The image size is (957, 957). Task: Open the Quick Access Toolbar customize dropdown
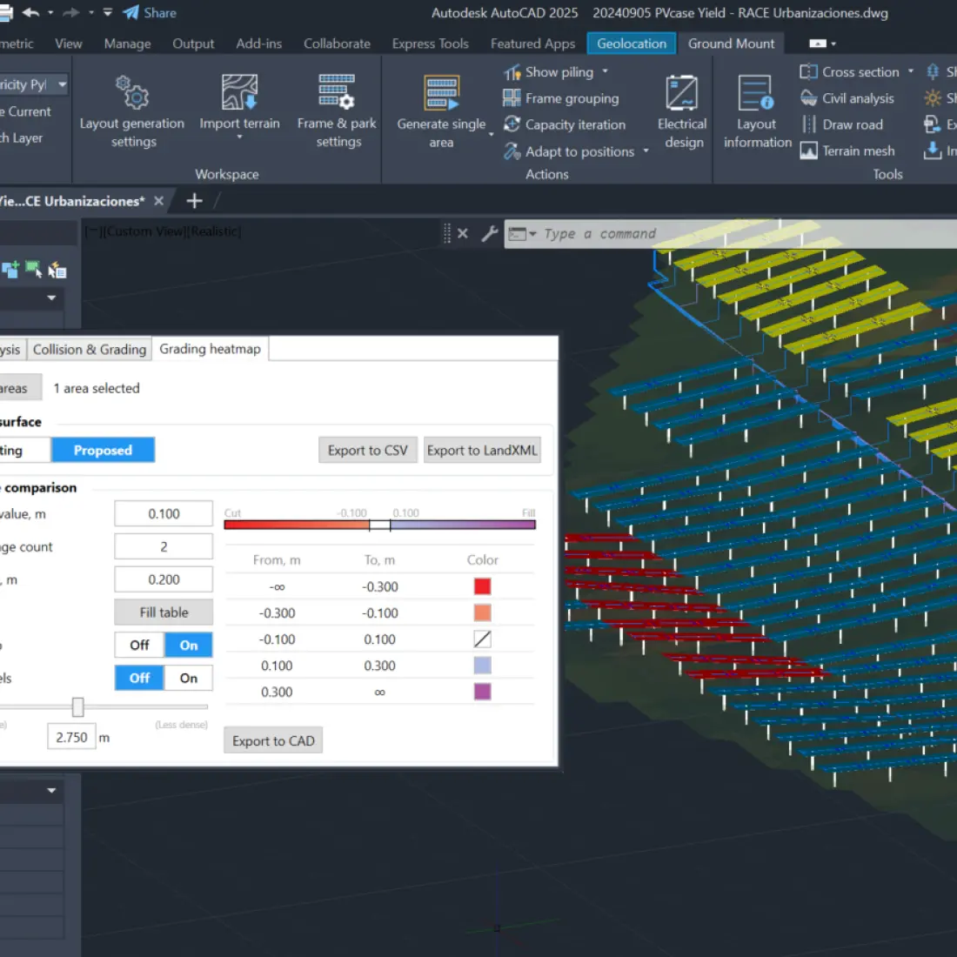pyautogui.click(x=107, y=12)
